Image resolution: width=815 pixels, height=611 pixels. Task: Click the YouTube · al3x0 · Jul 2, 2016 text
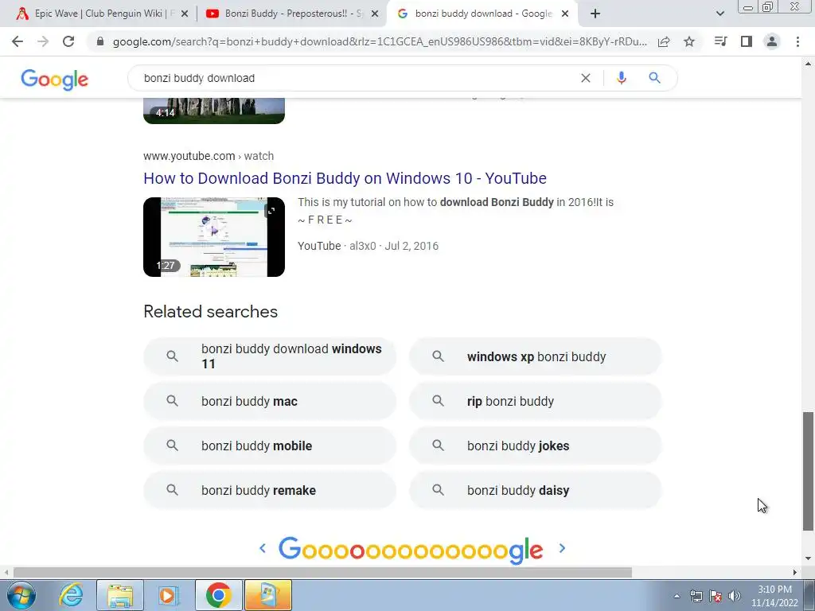(x=368, y=246)
